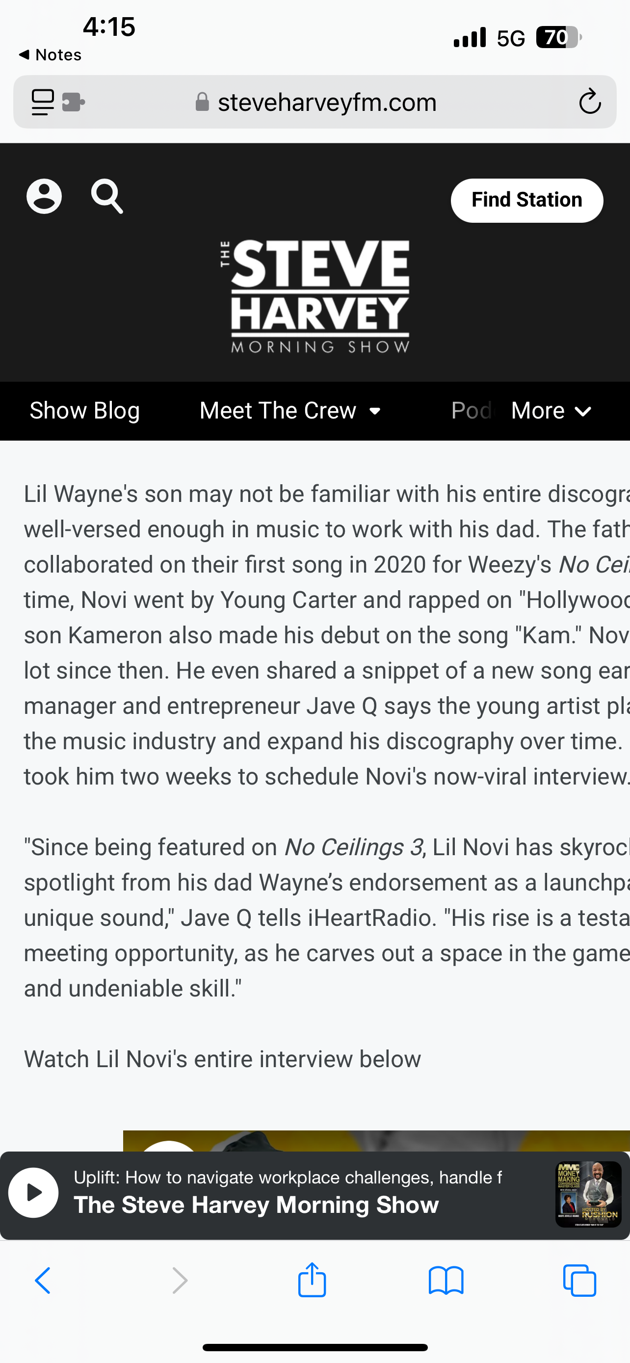Open the Show Blog menu item

tap(84, 411)
